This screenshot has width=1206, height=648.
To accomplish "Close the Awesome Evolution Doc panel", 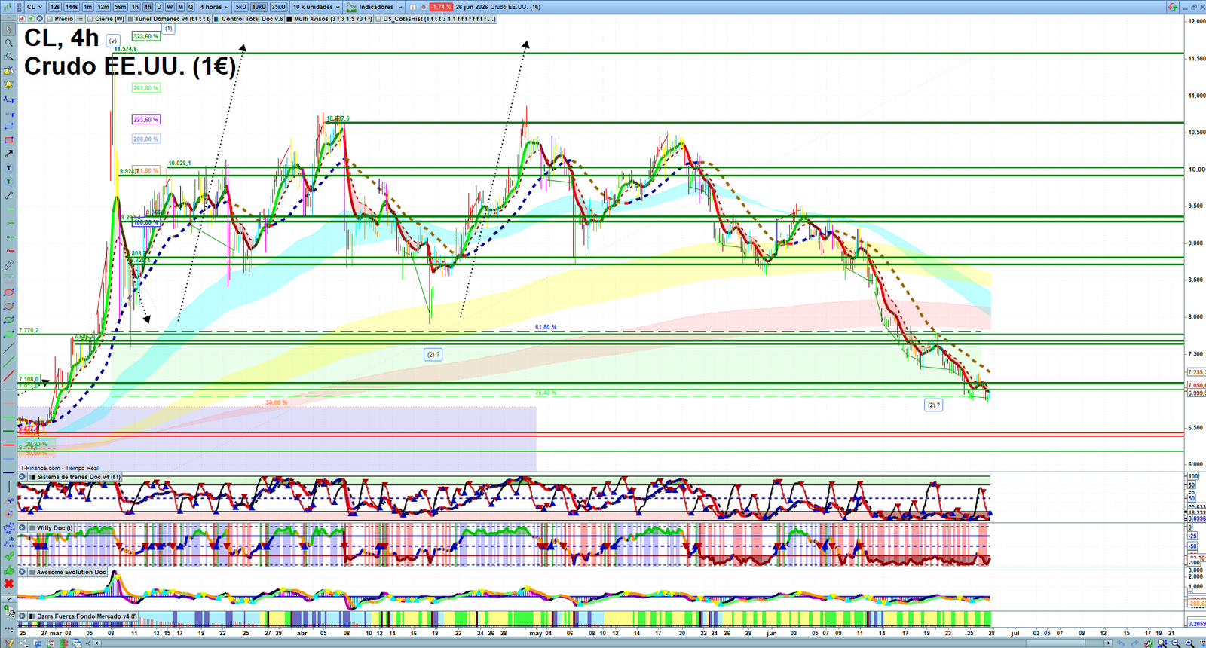I will (22, 572).
